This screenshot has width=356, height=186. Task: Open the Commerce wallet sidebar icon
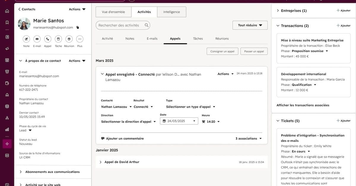click(7, 83)
